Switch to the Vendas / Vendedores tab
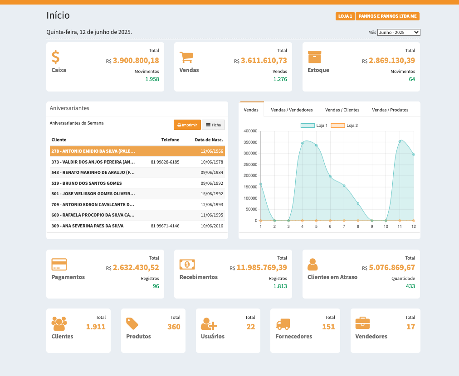This screenshot has height=376, width=459. pyautogui.click(x=292, y=110)
